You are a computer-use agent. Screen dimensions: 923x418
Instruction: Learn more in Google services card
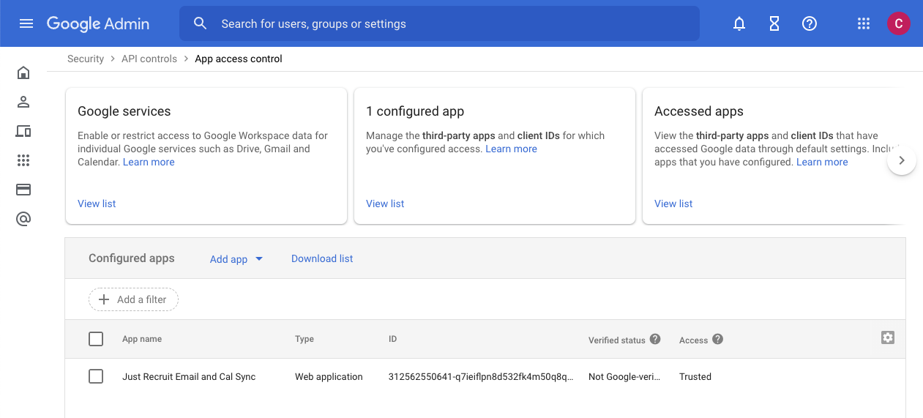[x=149, y=162]
